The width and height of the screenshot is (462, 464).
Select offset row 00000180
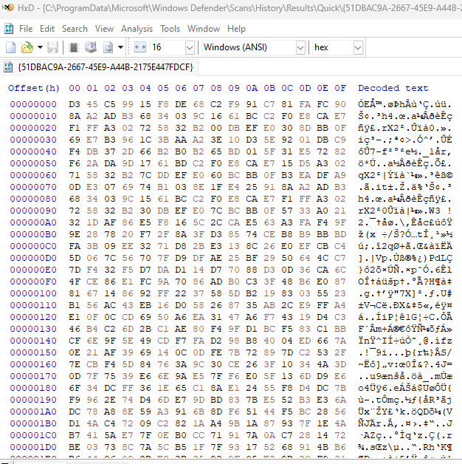[x=33, y=388]
